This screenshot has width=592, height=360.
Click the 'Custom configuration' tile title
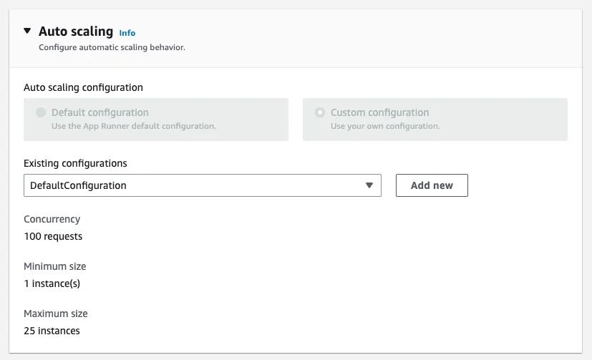pyautogui.click(x=379, y=112)
